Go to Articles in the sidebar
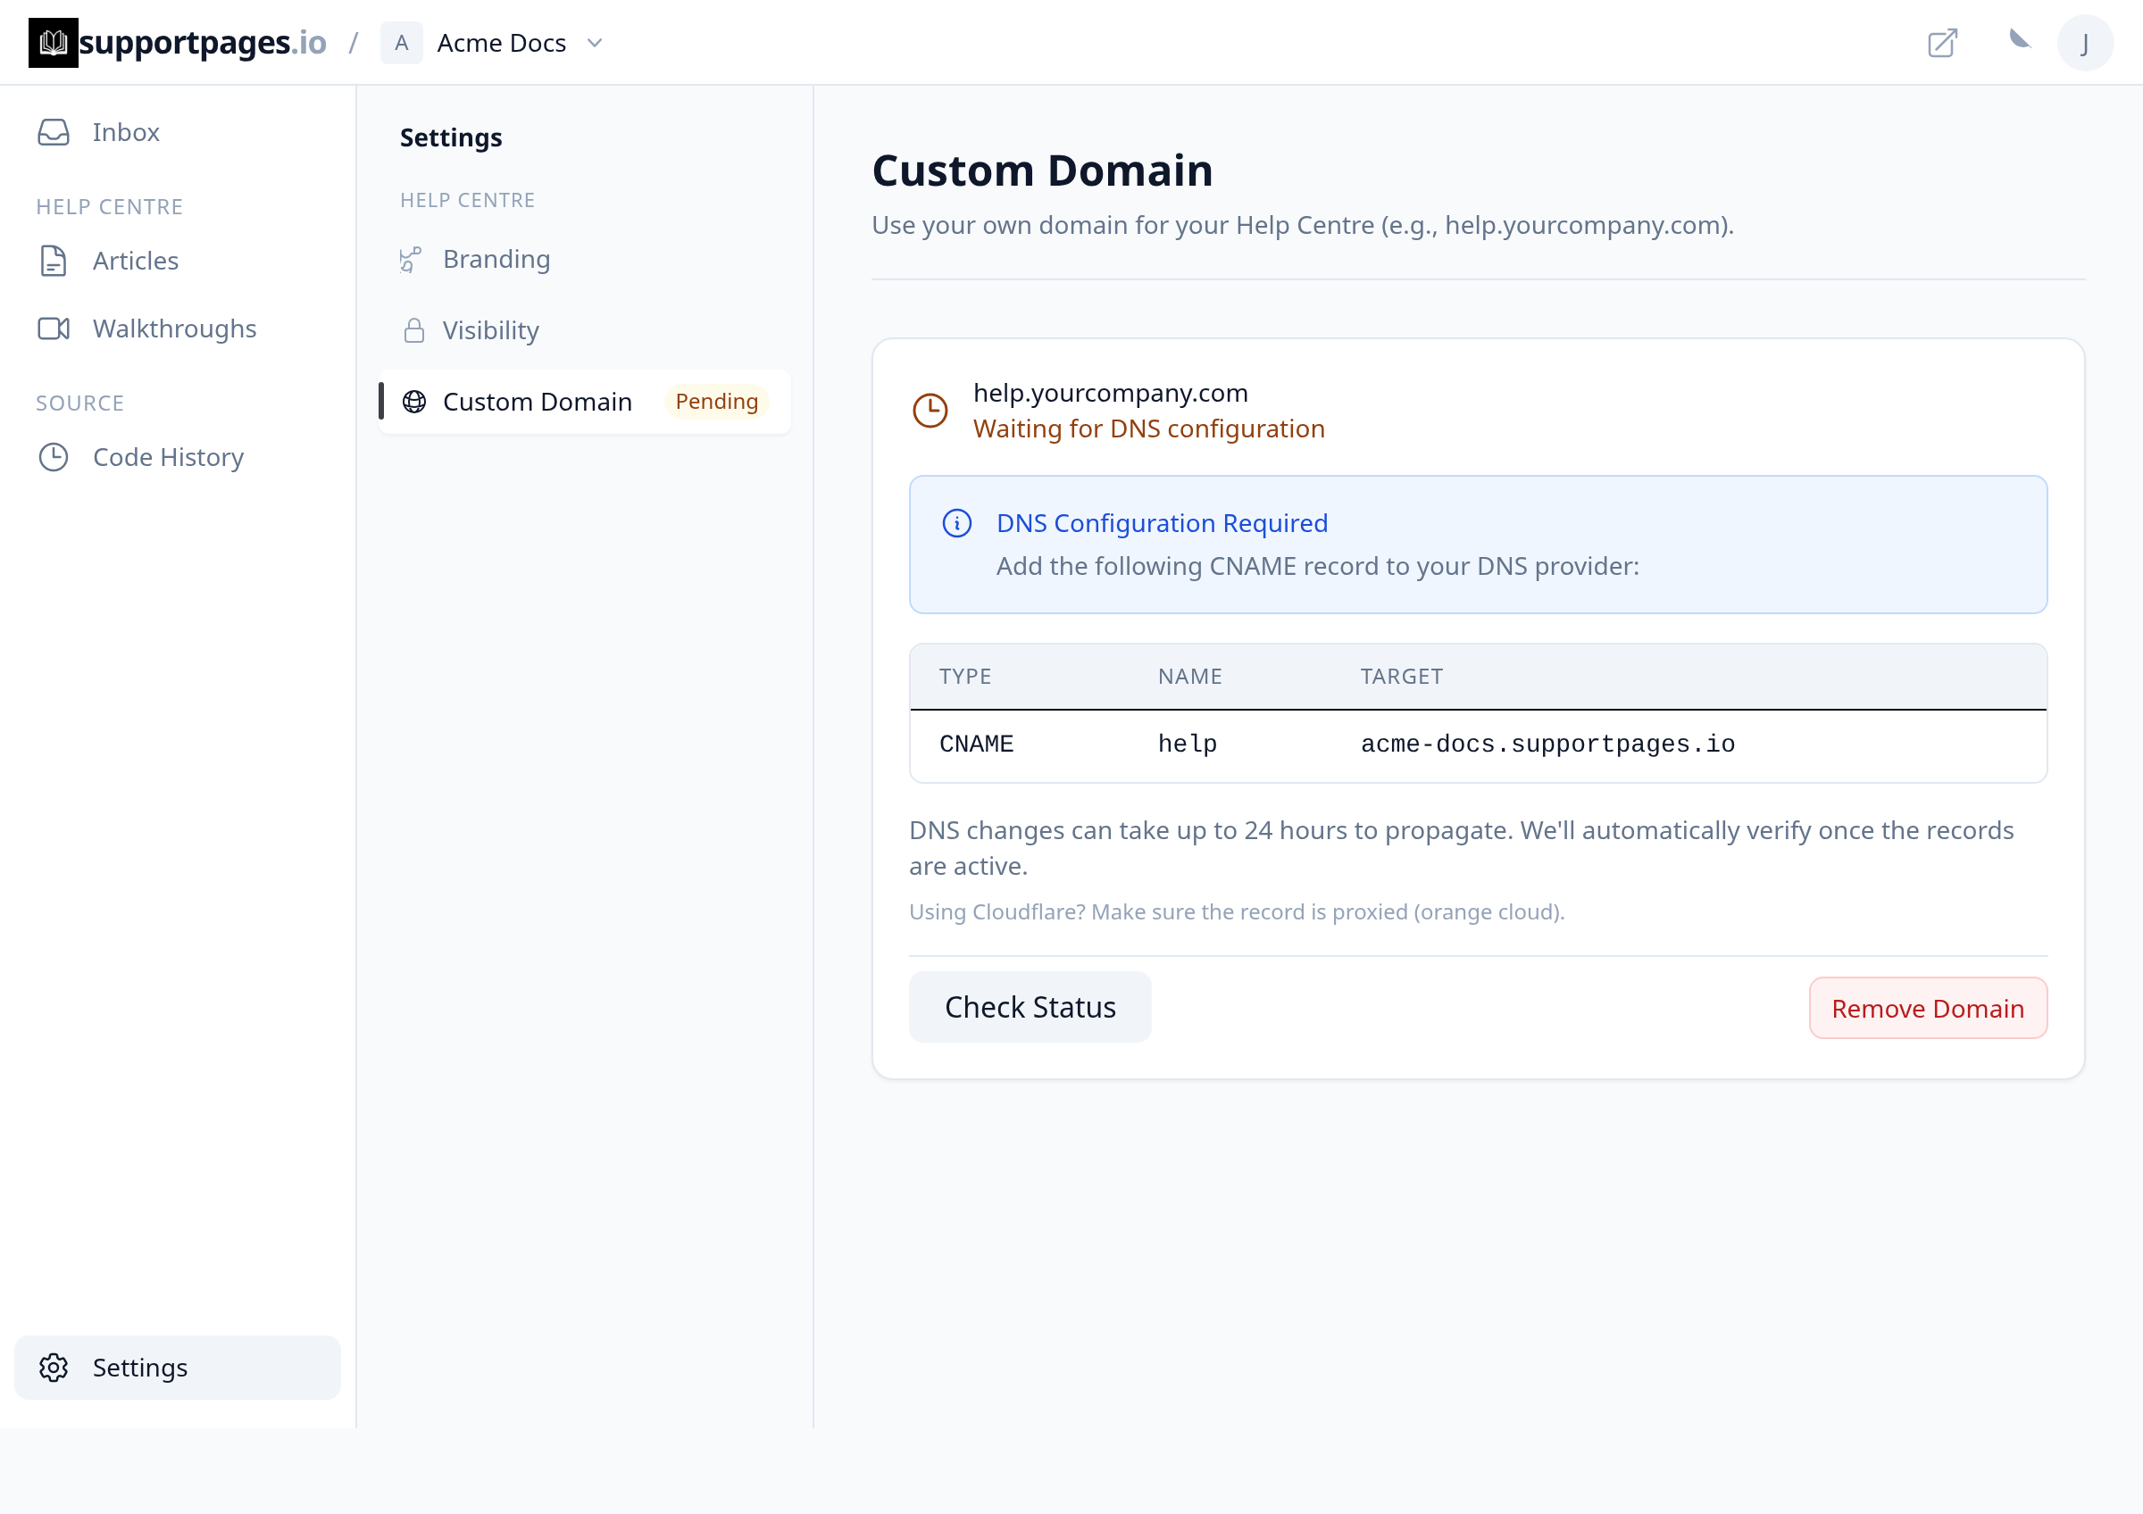Image resolution: width=2143 pixels, height=1514 pixels. (x=178, y=262)
